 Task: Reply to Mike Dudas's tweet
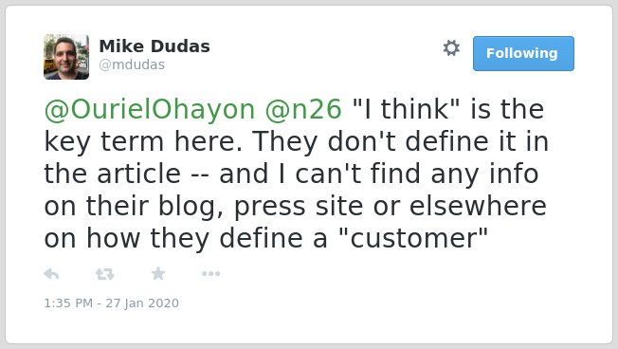[51, 274]
